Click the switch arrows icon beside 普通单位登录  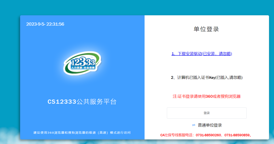tap(194, 125)
